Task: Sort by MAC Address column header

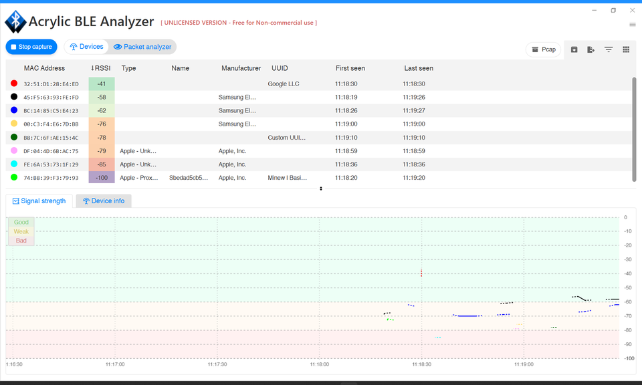Action: pyautogui.click(x=44, y=68)
